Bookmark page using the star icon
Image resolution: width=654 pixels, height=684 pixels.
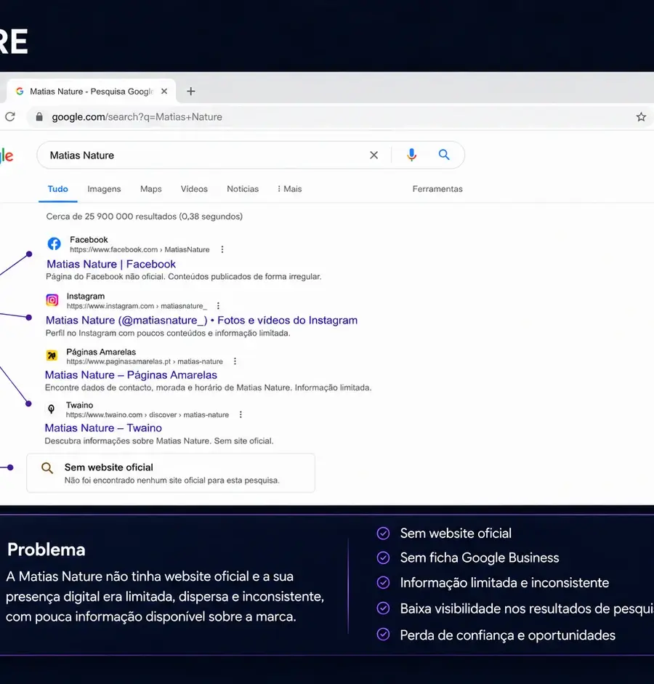[x=640, y=117]
